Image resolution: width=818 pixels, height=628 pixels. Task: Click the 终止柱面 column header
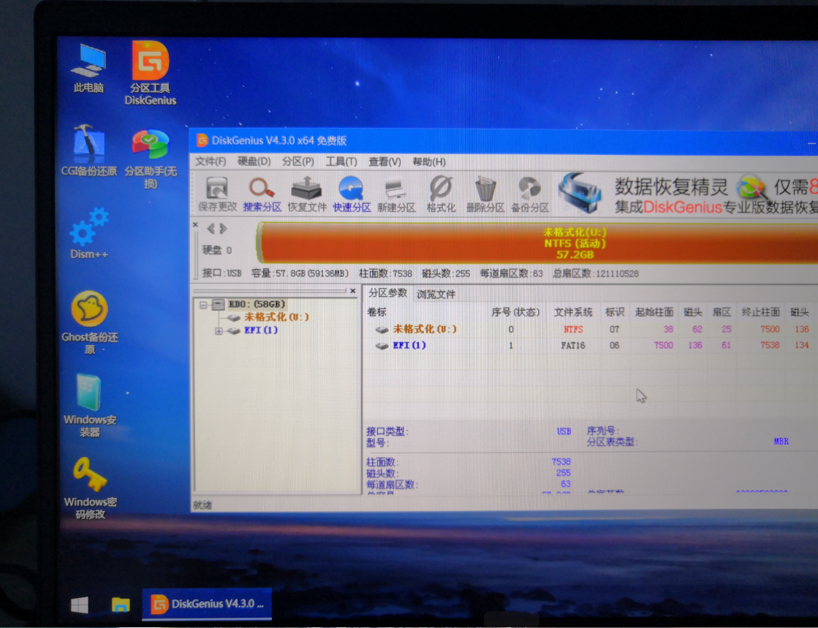point(760,312)
